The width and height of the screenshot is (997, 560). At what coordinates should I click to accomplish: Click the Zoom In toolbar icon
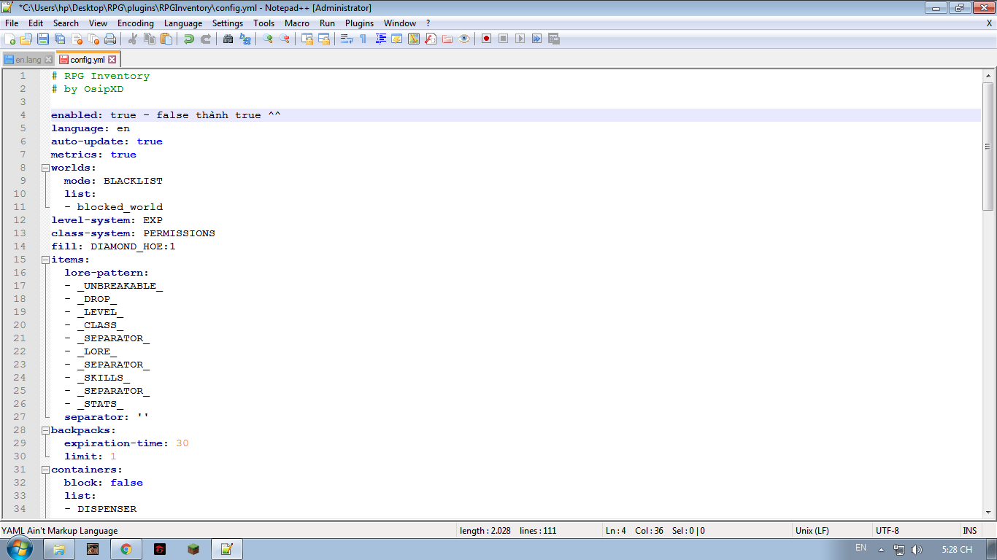(268, 39)
